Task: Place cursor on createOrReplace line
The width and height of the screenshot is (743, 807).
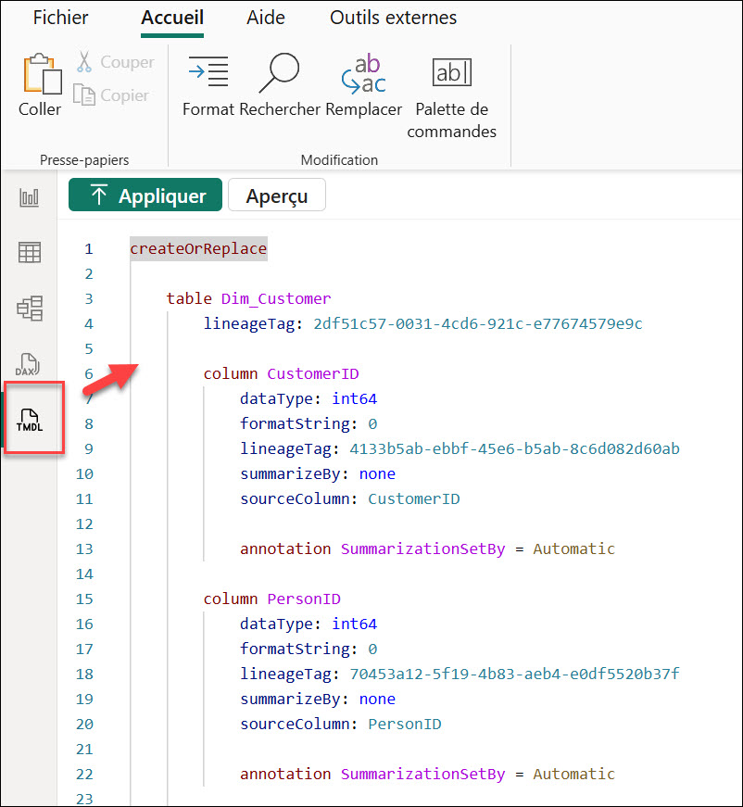Action: click(198, 248)
